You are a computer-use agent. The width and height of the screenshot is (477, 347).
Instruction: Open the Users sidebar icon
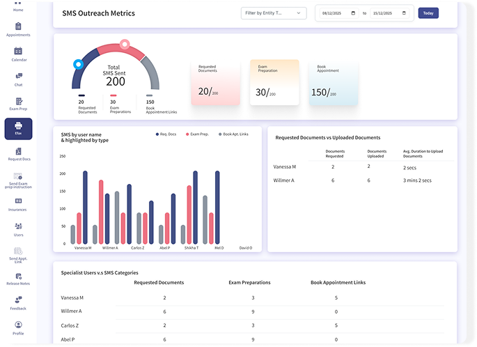click(x=18, y=226)
